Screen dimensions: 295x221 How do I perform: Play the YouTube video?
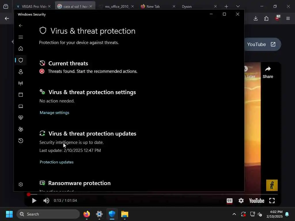coord(34,201)
